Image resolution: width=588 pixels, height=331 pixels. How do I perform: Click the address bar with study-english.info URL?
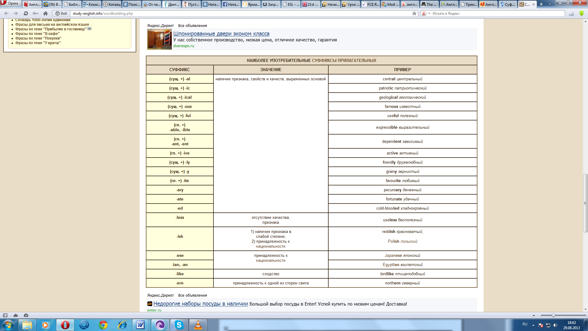point(241,13)
